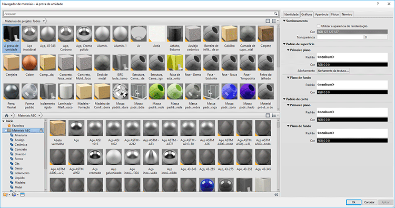This screenshot has height=208, width=395.
Task: Collapse the Início tree node
Action: point(4,121)
